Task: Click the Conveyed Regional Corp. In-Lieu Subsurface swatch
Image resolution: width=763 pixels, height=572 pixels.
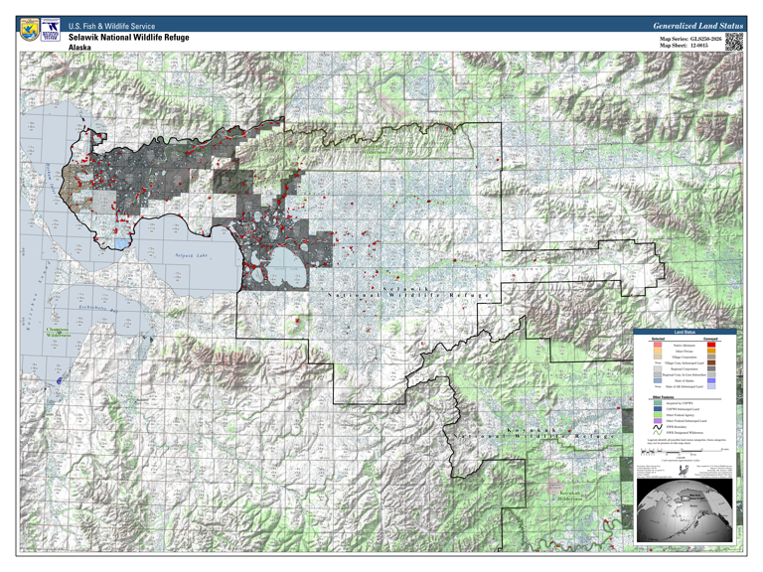Action: 711,374
